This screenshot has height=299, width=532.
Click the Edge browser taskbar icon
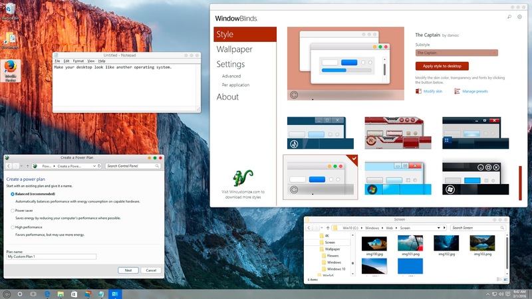click(x=48, y=293)
